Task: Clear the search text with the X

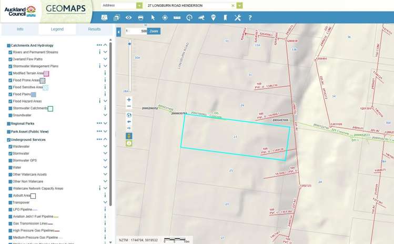Action: pos(233,5)
